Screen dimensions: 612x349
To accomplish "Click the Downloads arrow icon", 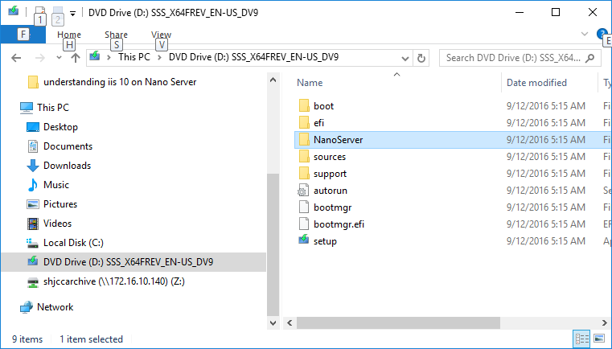I will (33, 166).
